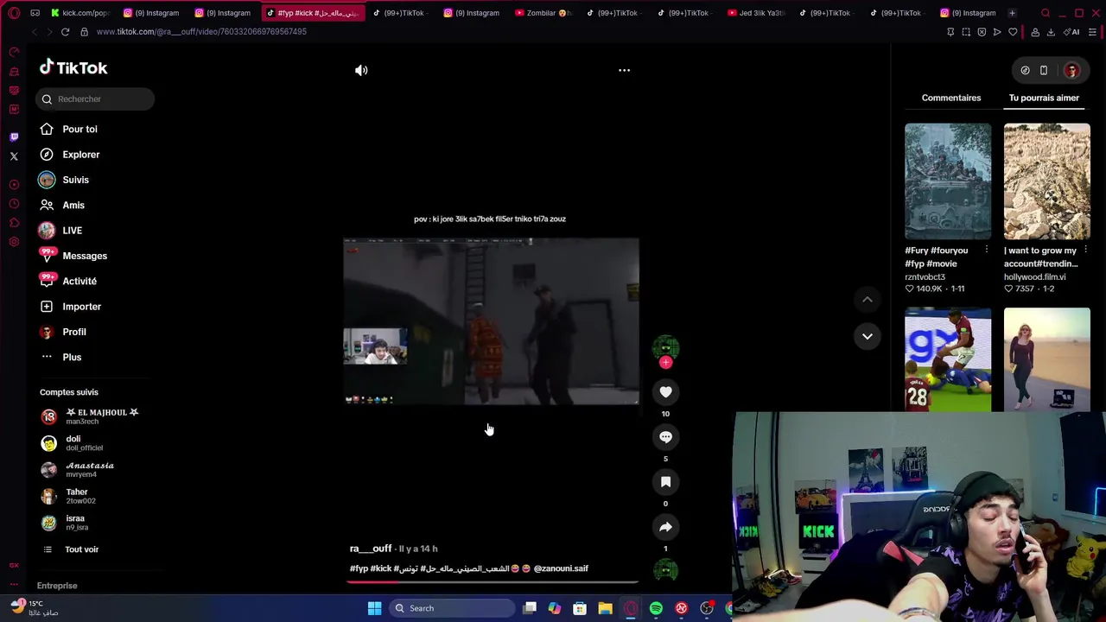This screenshot has width=1106, height=622.
Task: Switch to Tu pourrais aimer tab
Action: click(x=1044, y=98)
